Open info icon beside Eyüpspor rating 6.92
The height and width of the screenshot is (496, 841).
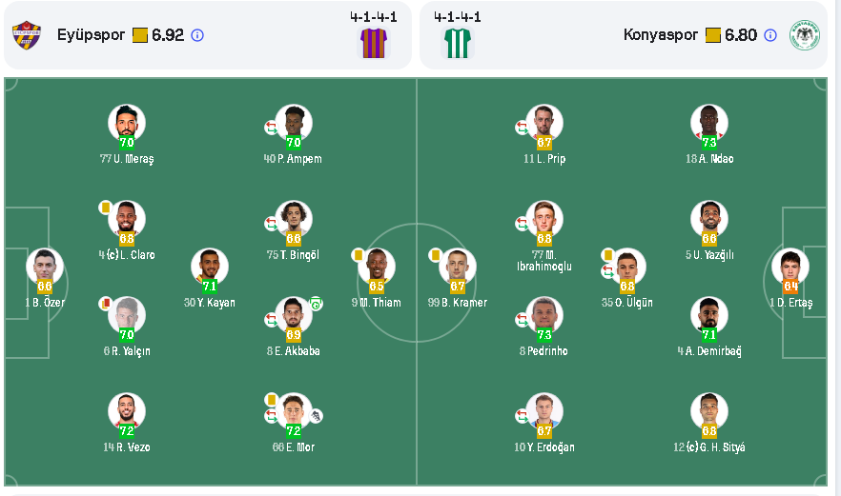197,35
